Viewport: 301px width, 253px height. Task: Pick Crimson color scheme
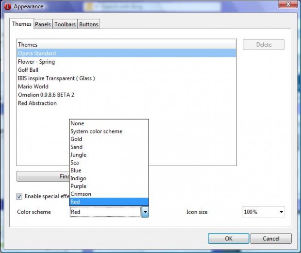click(109, 194)
